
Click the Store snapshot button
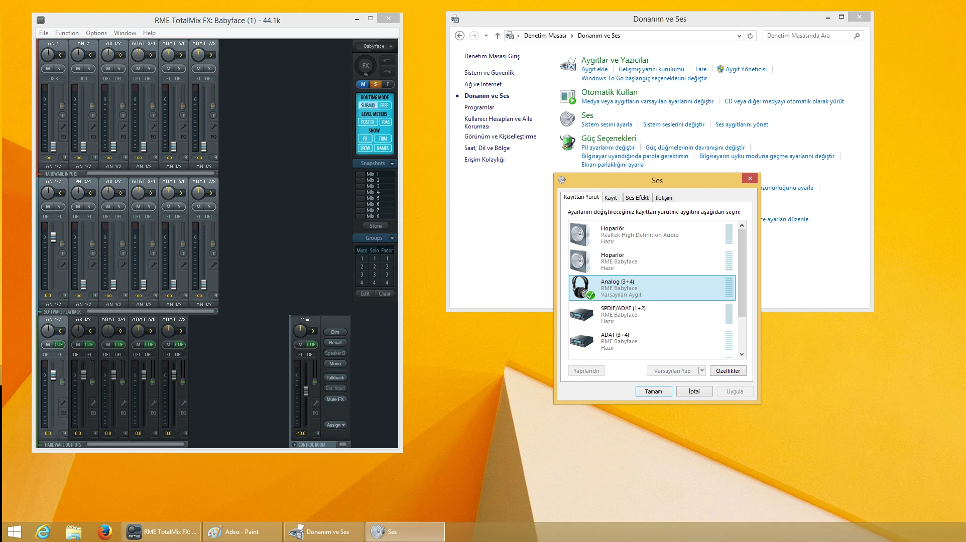point(376,226)
